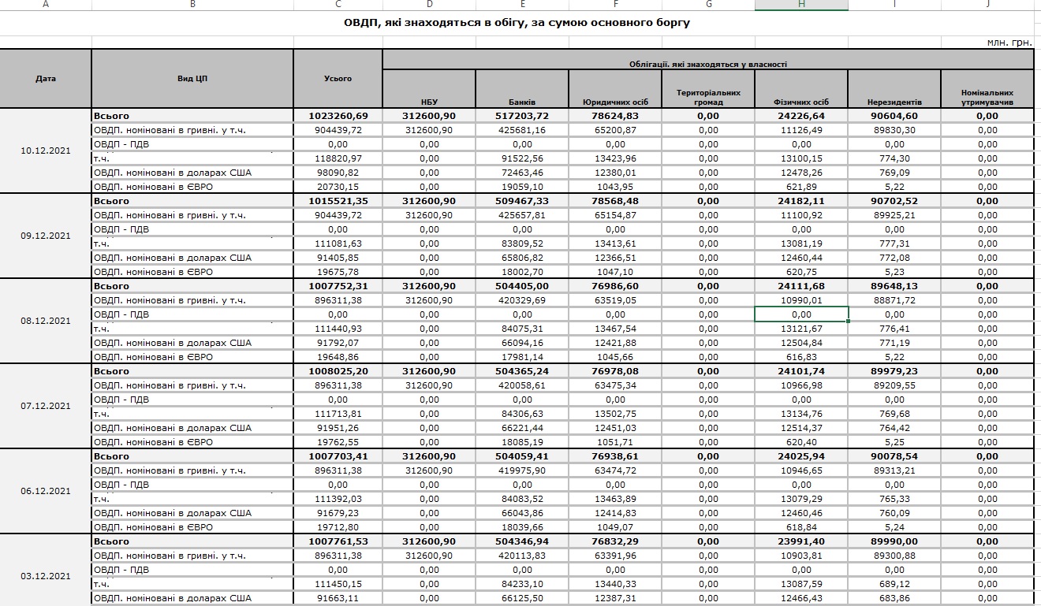The image size is (1041, 606).
Task: Select total value 1023260,69
Action: click(x=338, y=116)
